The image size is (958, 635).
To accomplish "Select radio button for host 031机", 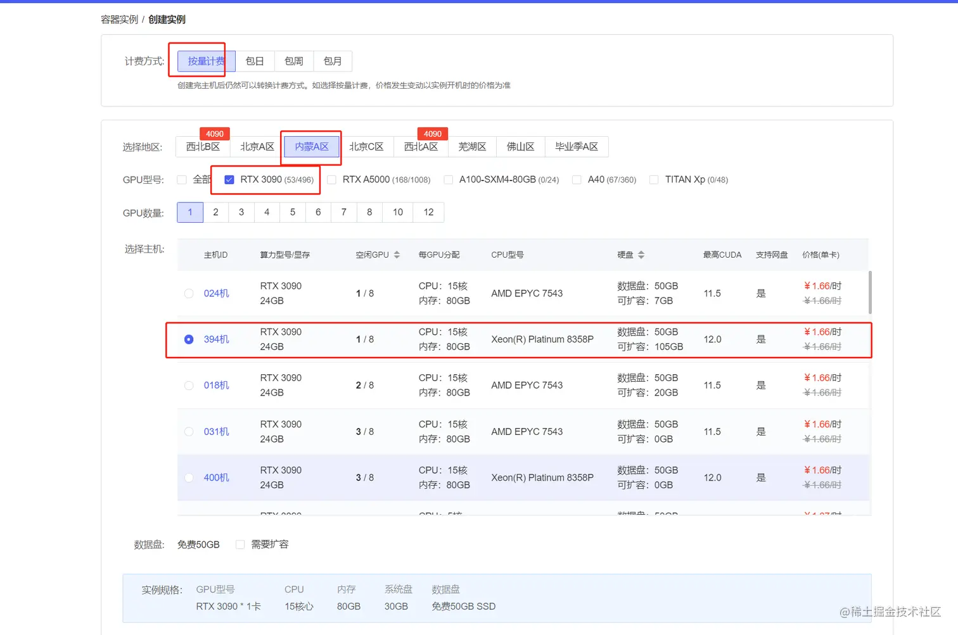I will coord(189,432).
